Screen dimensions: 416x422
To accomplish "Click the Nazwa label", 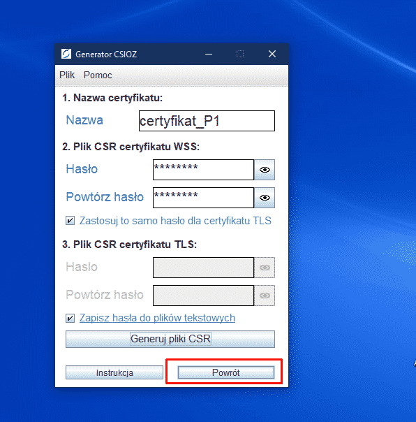I will pos(84,120).
